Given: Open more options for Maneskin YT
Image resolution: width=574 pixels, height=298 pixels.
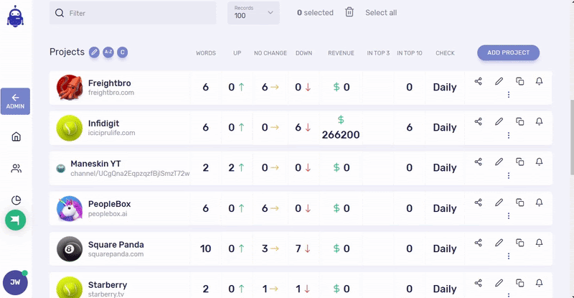Looking at the screenshot, I should coord(509,176).
